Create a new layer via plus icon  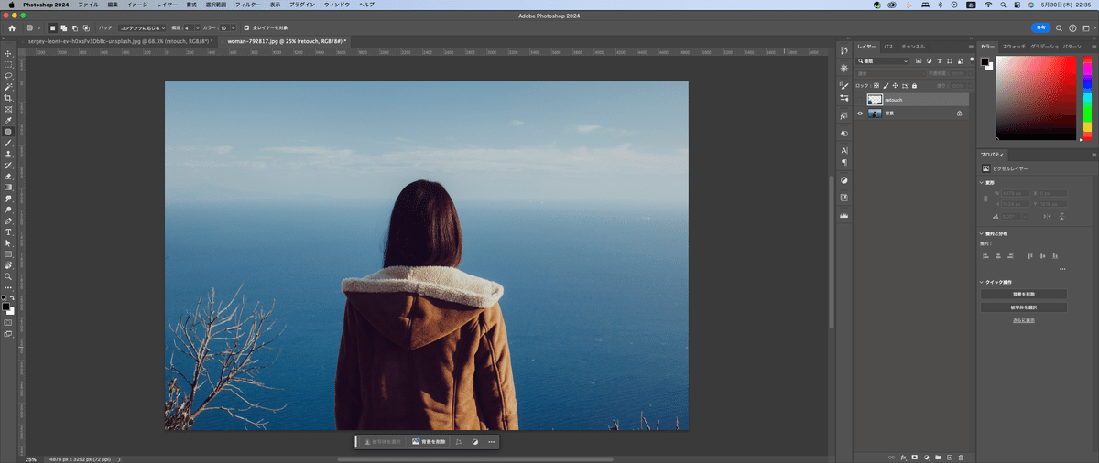coord(949,456)
